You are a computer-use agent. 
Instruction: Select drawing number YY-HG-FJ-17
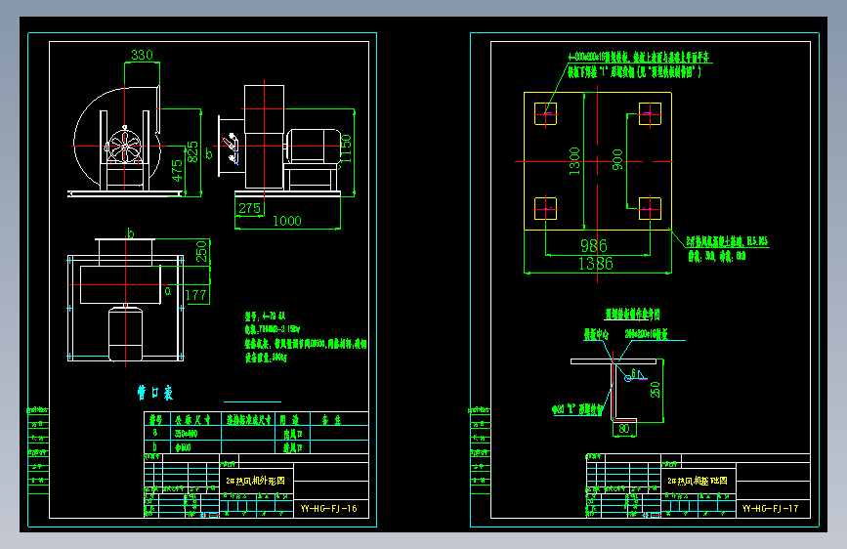pyautogui.click(x=770, y=509)
